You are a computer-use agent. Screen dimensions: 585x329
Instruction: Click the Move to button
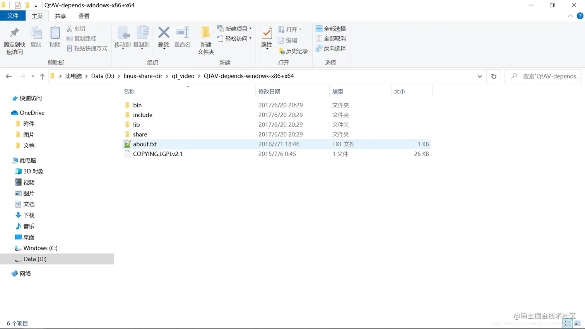pos(123,38)
